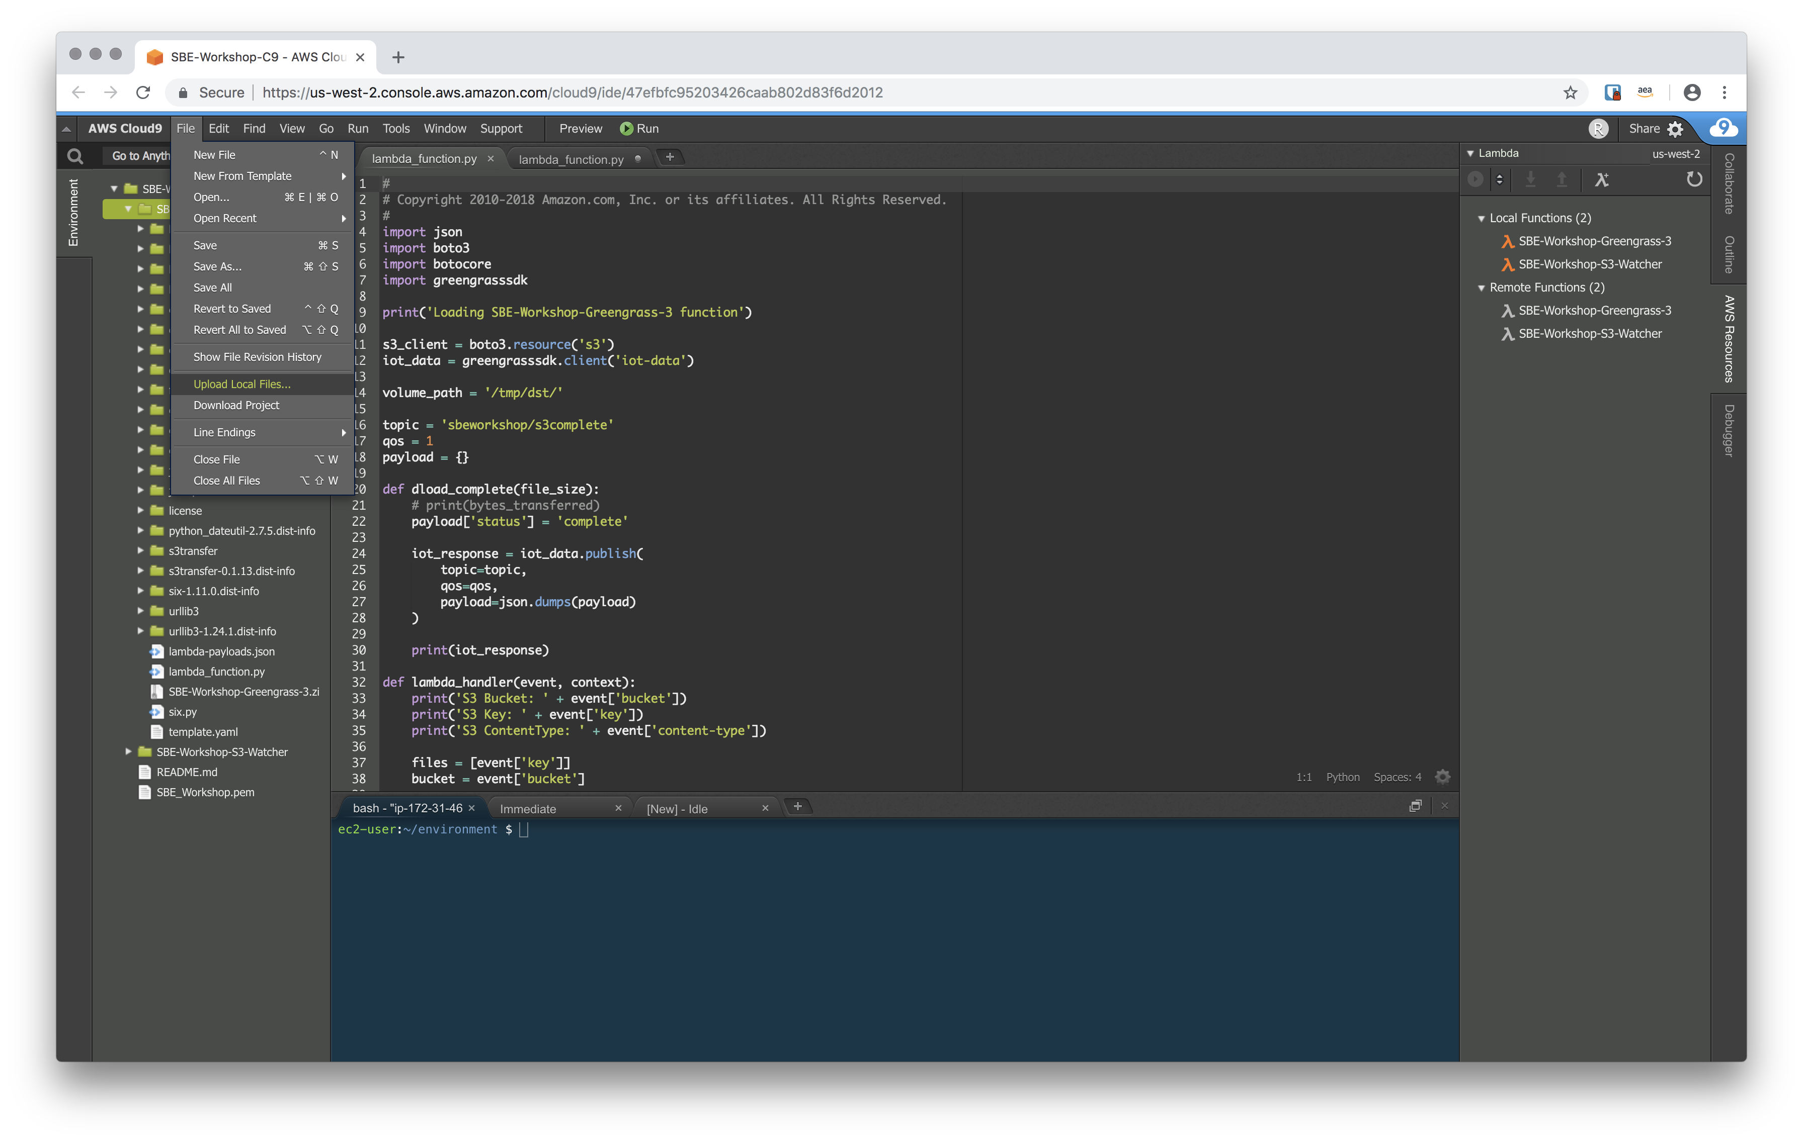This screenshot has width=1803, height=1142.
Task: Collapse the Lambda panel header
Action: [x=1470, y=153]
